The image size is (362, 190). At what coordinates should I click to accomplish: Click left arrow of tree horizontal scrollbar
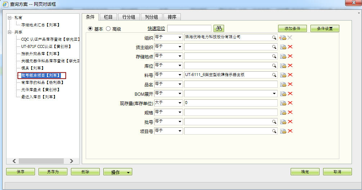click(x=14, y=161)
